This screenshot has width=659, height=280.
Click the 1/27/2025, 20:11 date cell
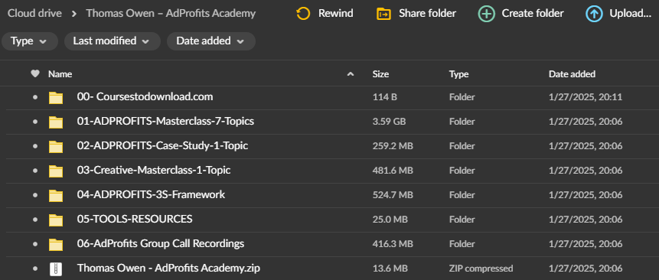[x=586, y=97]
